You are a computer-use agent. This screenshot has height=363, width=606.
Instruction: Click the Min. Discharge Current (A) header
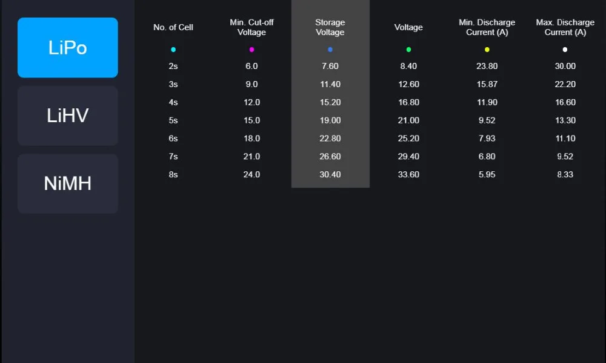487,27
